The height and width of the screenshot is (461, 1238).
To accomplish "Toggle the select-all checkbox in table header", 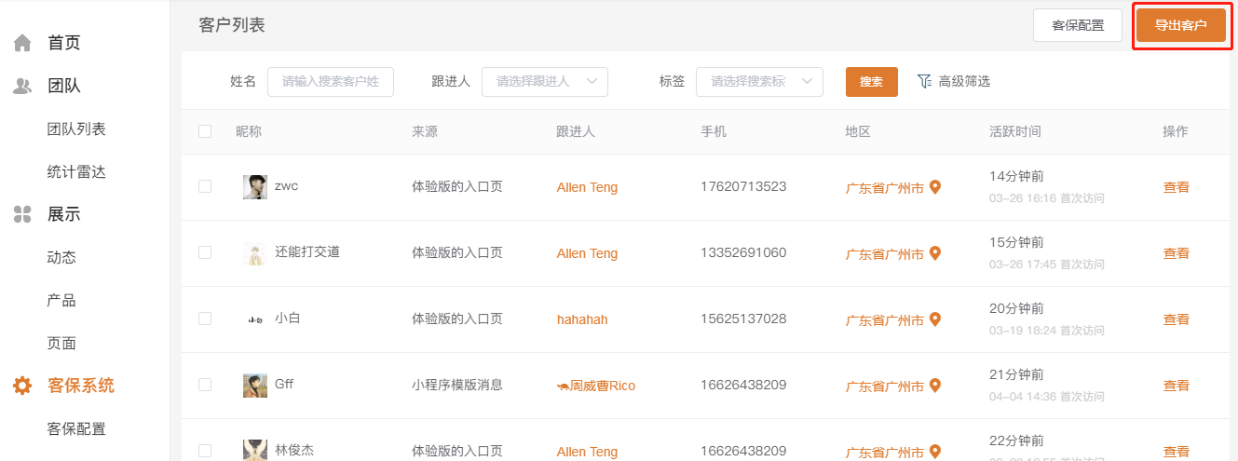I will coord(205,131).
